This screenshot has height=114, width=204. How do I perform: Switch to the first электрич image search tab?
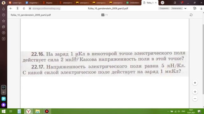point(83,3)
